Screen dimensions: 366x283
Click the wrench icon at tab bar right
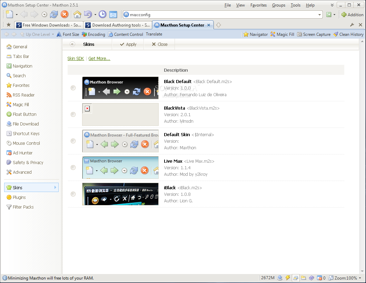pos(352,25)
